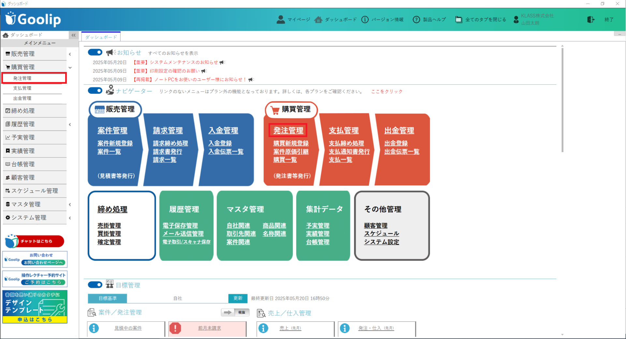Click KLASS user account icon

point(516,20)
